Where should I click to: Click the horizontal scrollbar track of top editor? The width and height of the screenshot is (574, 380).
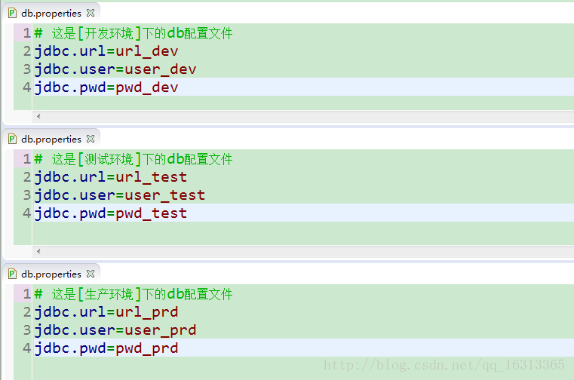point(308,116)
